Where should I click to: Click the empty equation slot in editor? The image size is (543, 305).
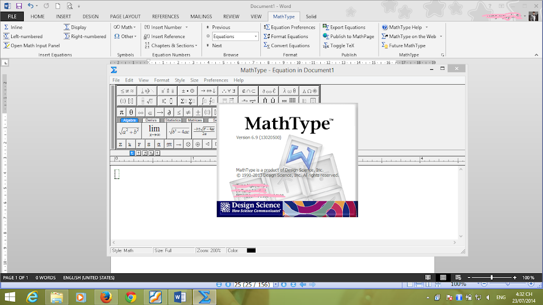point(117,174)
